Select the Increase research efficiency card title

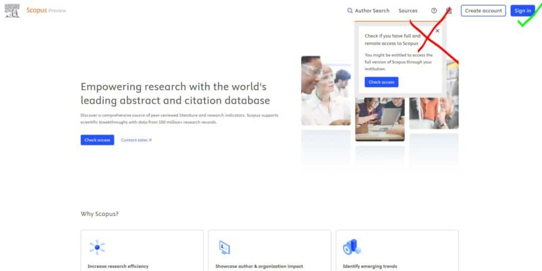pyautogui.click(x=118, y=267)
